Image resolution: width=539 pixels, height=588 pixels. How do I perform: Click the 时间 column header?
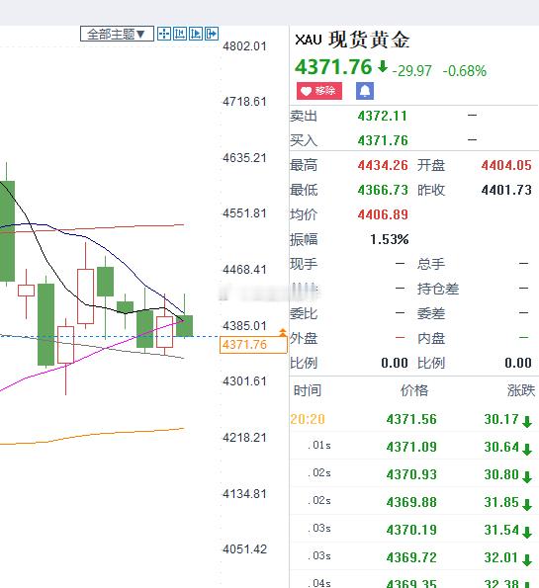[x=308, y=390]
